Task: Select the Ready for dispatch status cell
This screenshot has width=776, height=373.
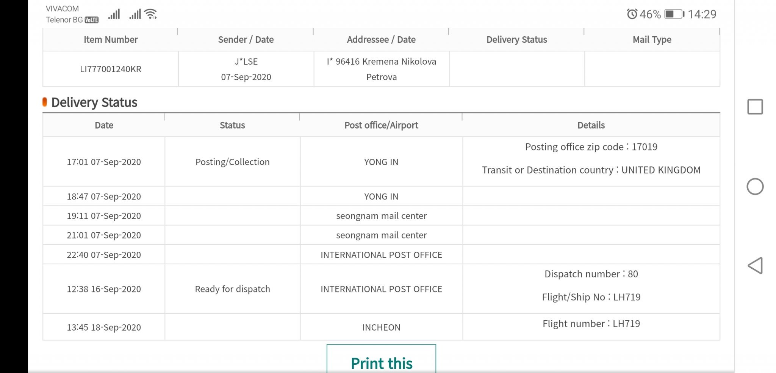Action: pyautogui.click(x=232, y=289)
